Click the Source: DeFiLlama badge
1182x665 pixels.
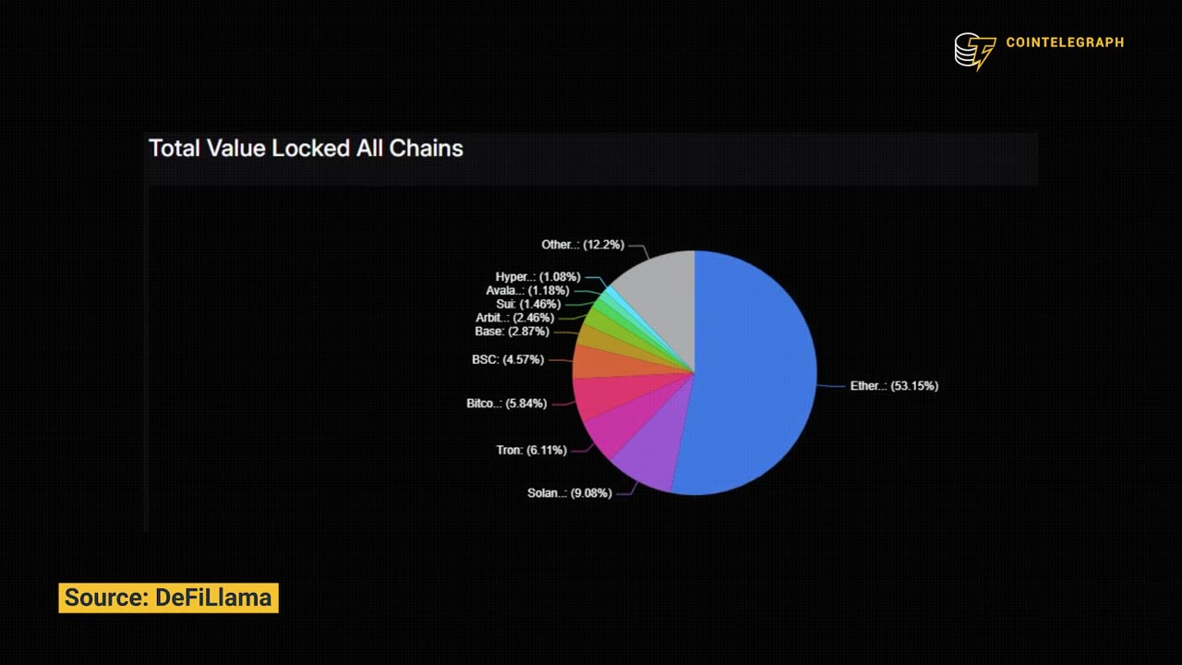pyautogui.click(x=168, y=598)
